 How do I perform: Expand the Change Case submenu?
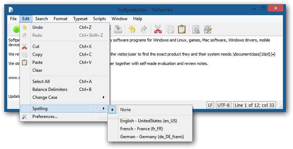click(64, 97)
